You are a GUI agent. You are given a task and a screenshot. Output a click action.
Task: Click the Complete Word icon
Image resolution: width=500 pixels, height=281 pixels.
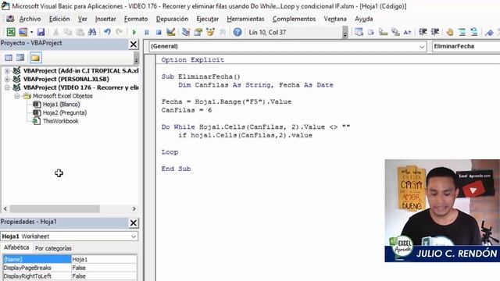coord(407,32)
